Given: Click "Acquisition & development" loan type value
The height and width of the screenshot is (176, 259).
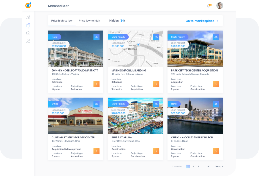Looking at the screenshot, I should [66, 149].
